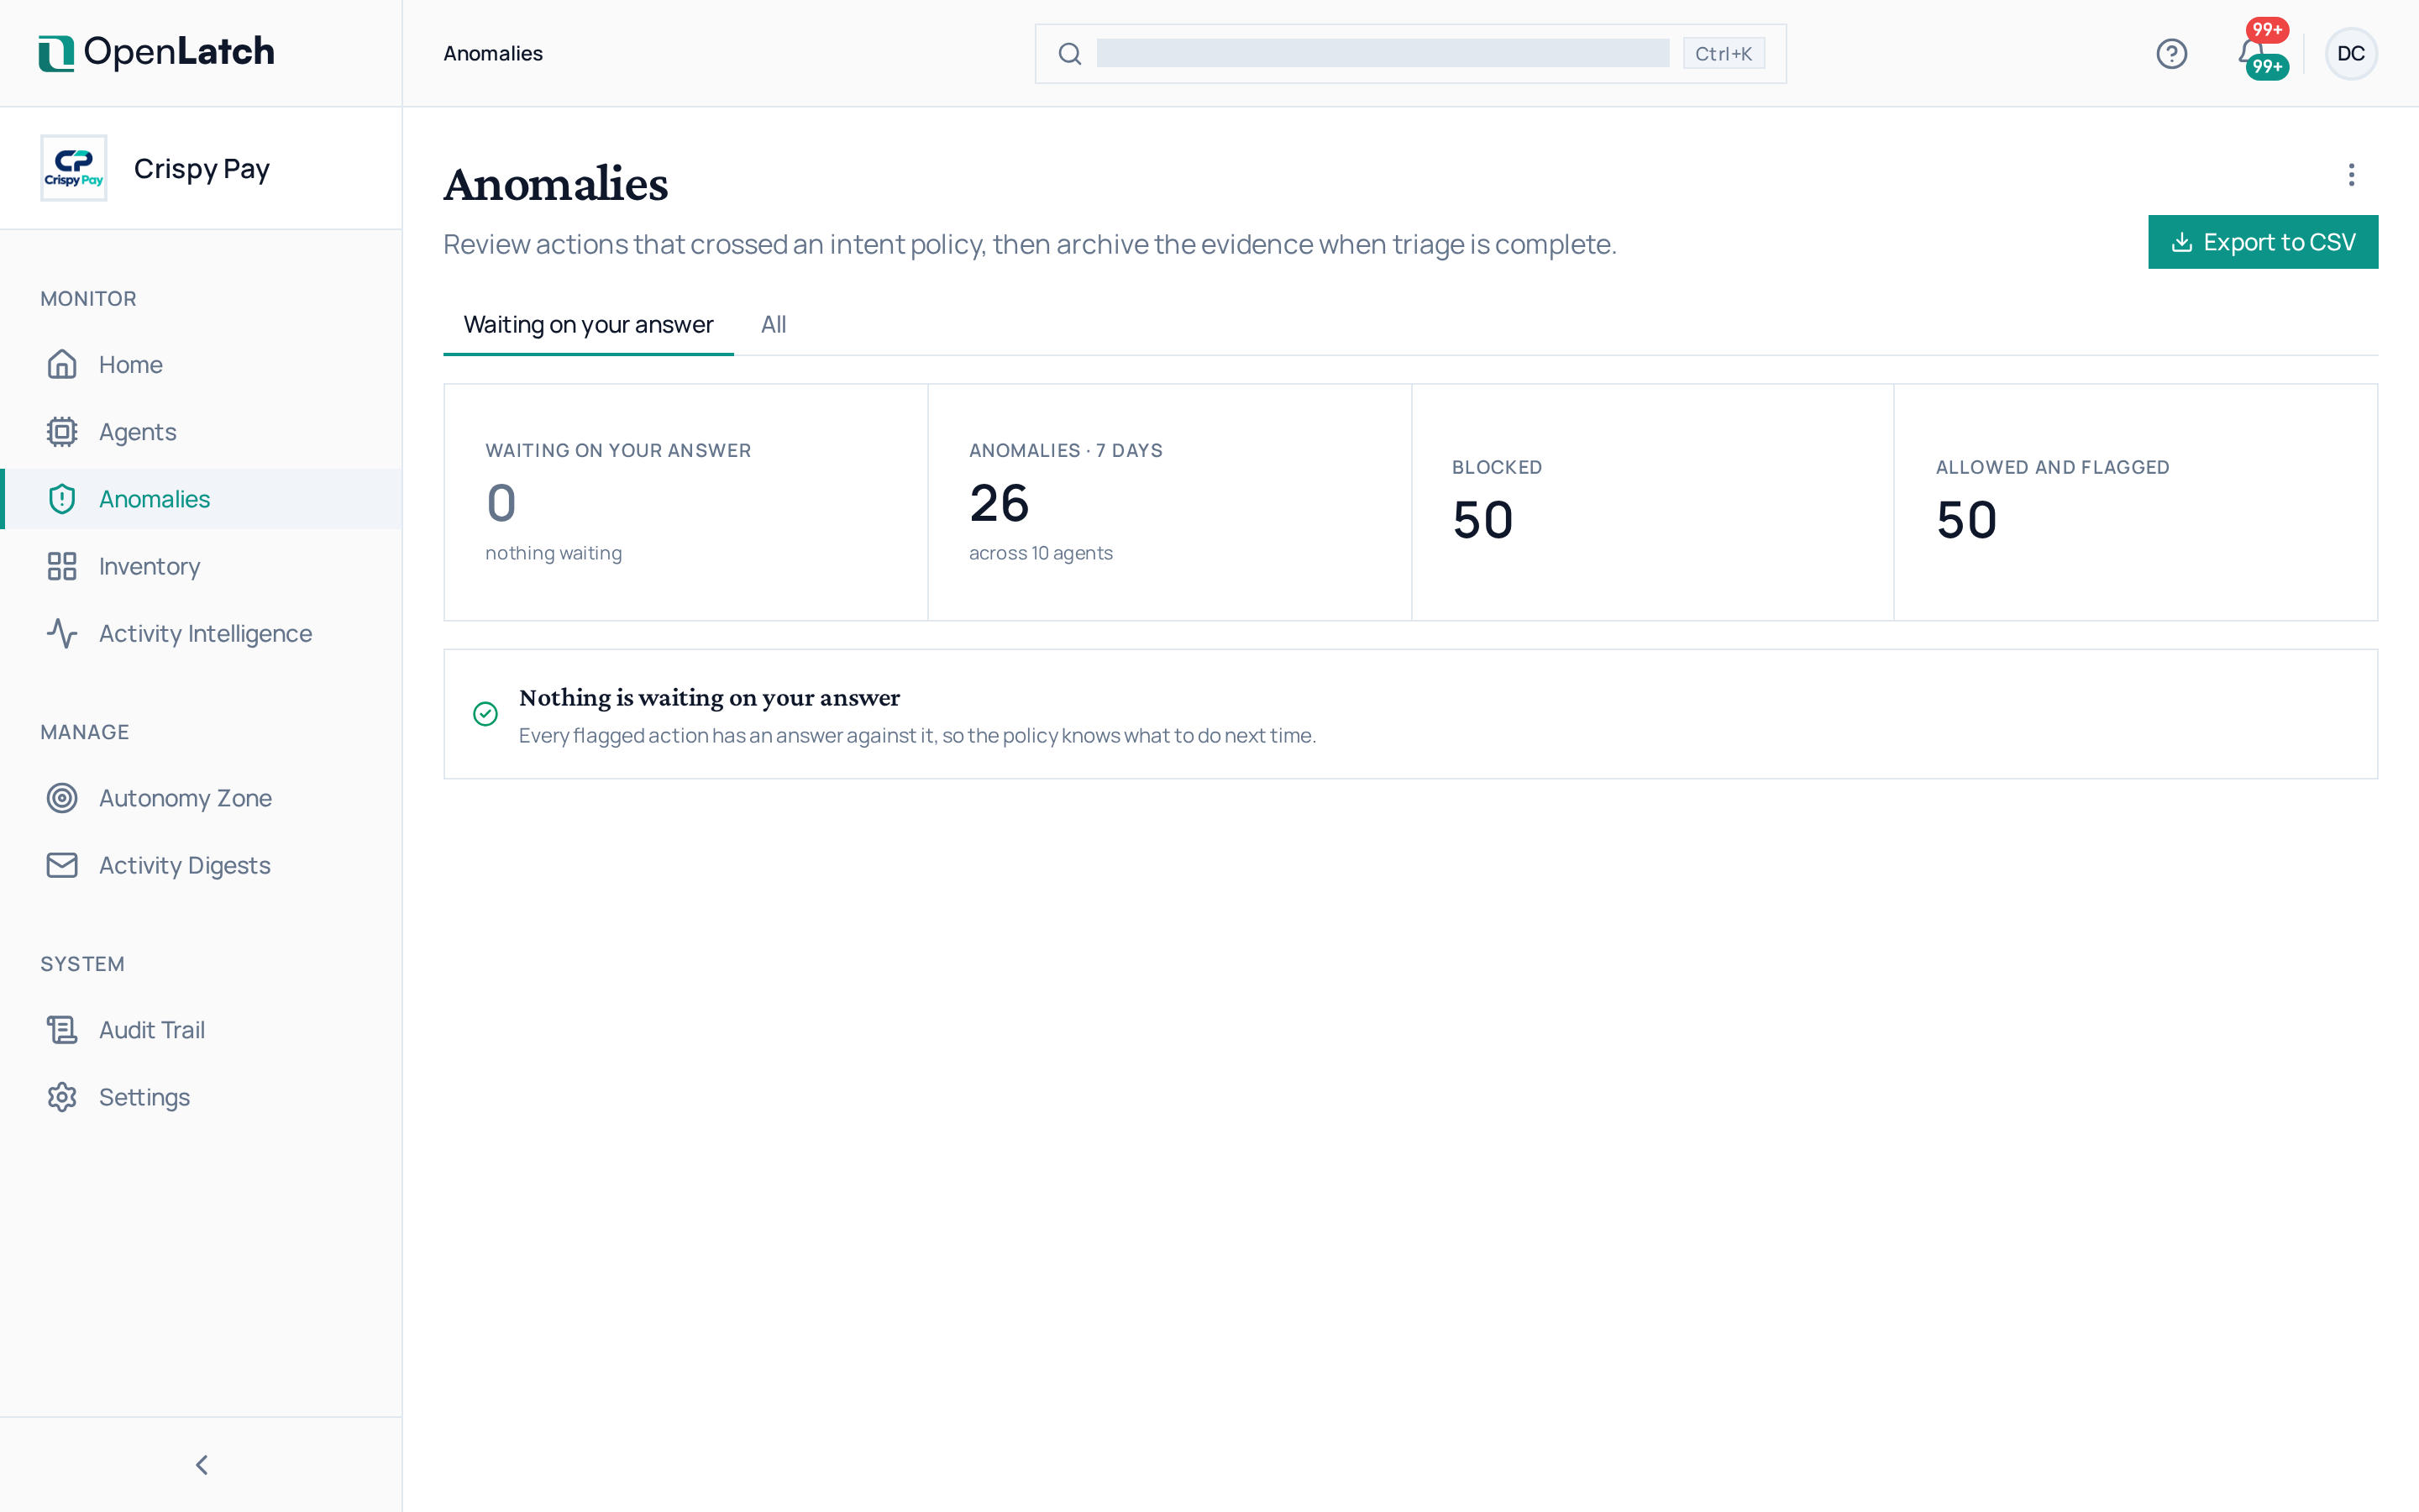Open the DC user avatar menu

2351,53
